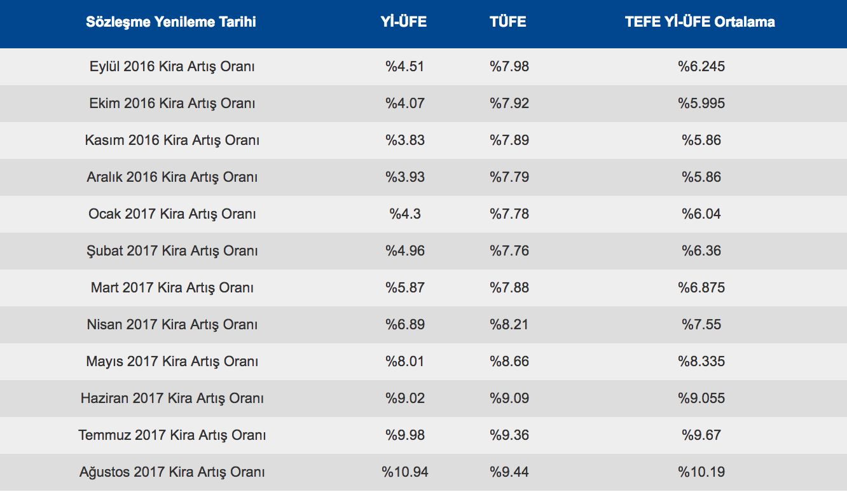This screenshot has width=847, height=492.
Task: Select the Mayıs 2017 Kira Artış Oranı row
Action: [x=172, y=362]
